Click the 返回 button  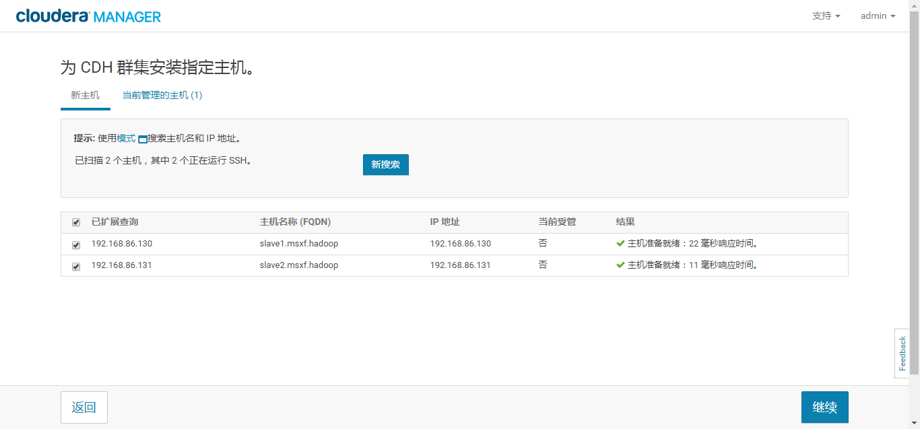point(84,407)
